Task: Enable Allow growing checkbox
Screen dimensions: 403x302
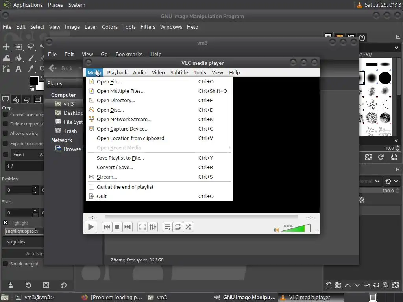Action: click(5, 133)
